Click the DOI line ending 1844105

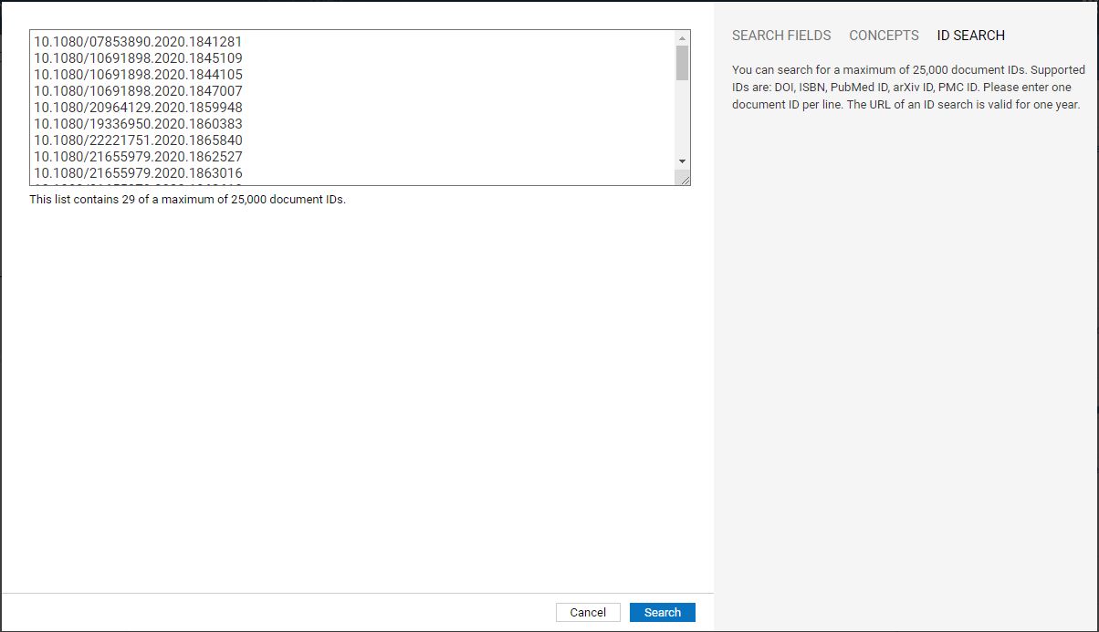[138, 74]
